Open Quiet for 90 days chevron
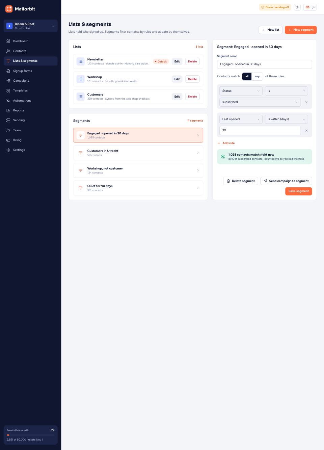 [198, 188]
